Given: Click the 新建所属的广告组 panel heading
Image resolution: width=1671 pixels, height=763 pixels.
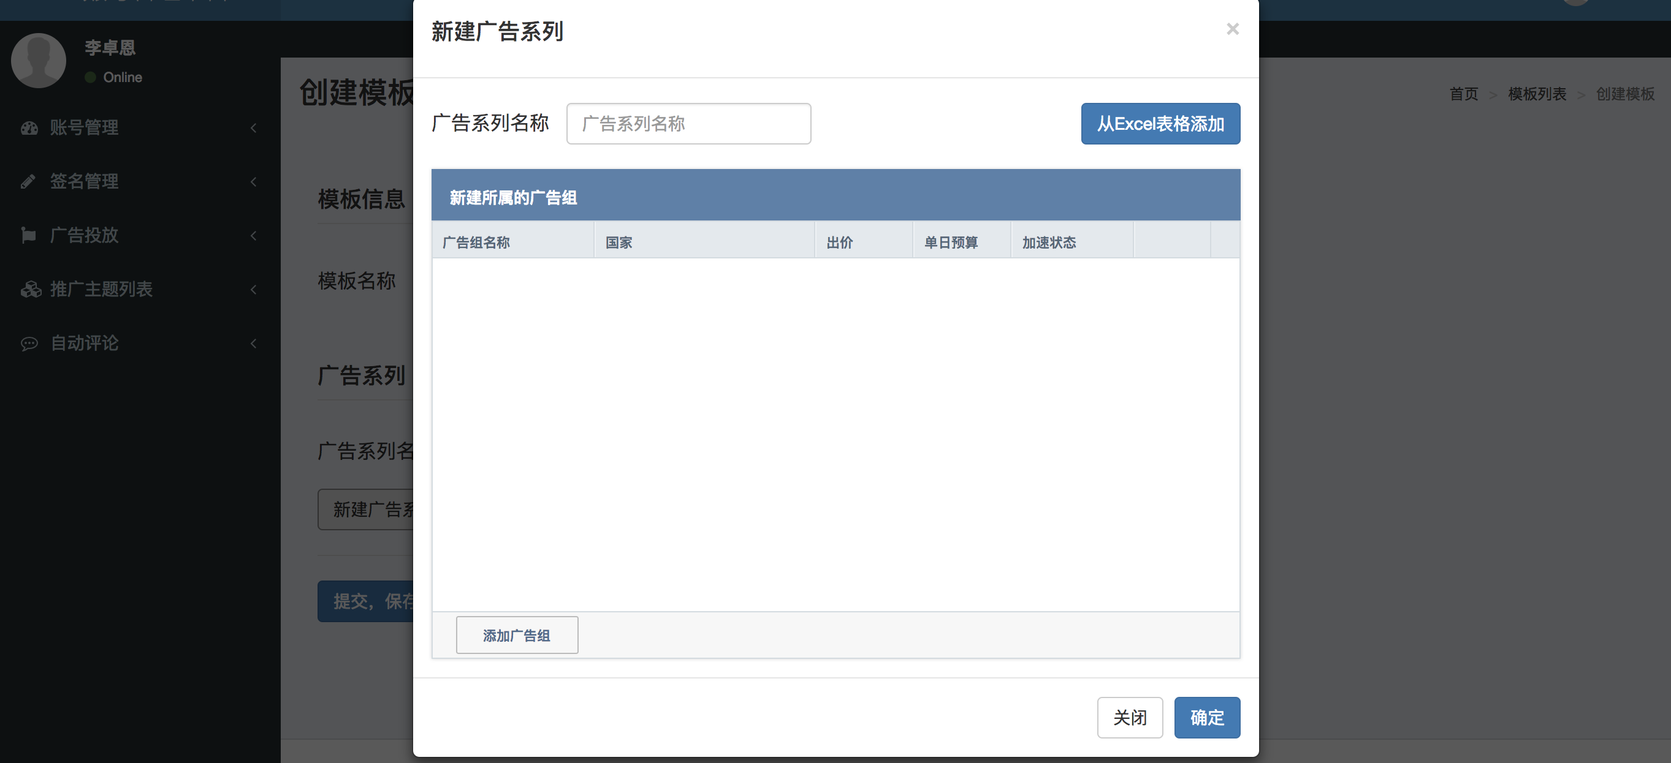Looking at the screenshot, I should (513, 198).
